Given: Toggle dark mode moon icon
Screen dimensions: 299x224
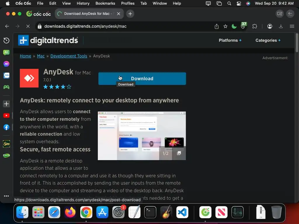Looking at the screenshot, I should coord(234,26).
